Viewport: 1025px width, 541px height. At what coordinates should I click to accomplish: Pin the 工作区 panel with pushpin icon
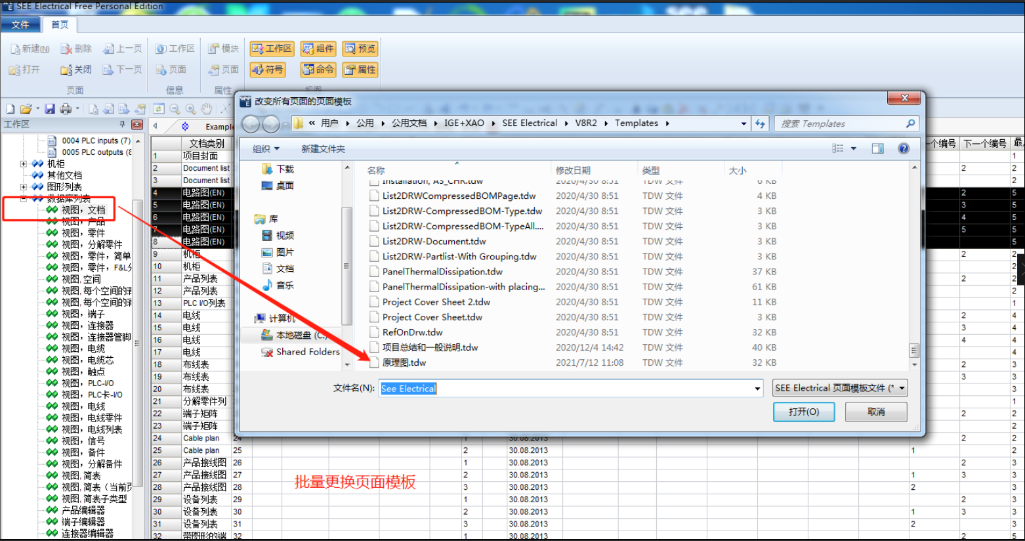pos(122,124)
